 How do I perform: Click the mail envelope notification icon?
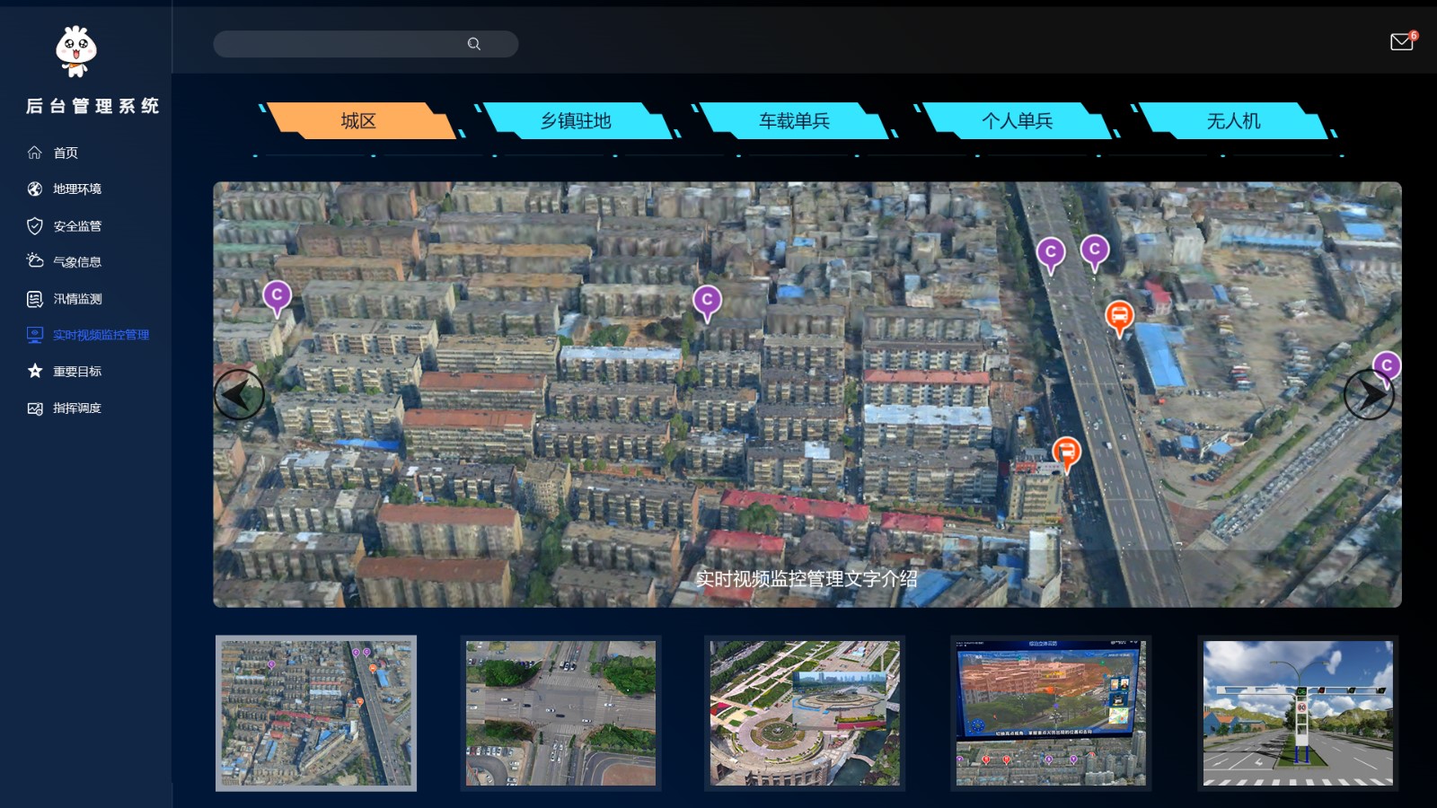(x=1401, y=42)
